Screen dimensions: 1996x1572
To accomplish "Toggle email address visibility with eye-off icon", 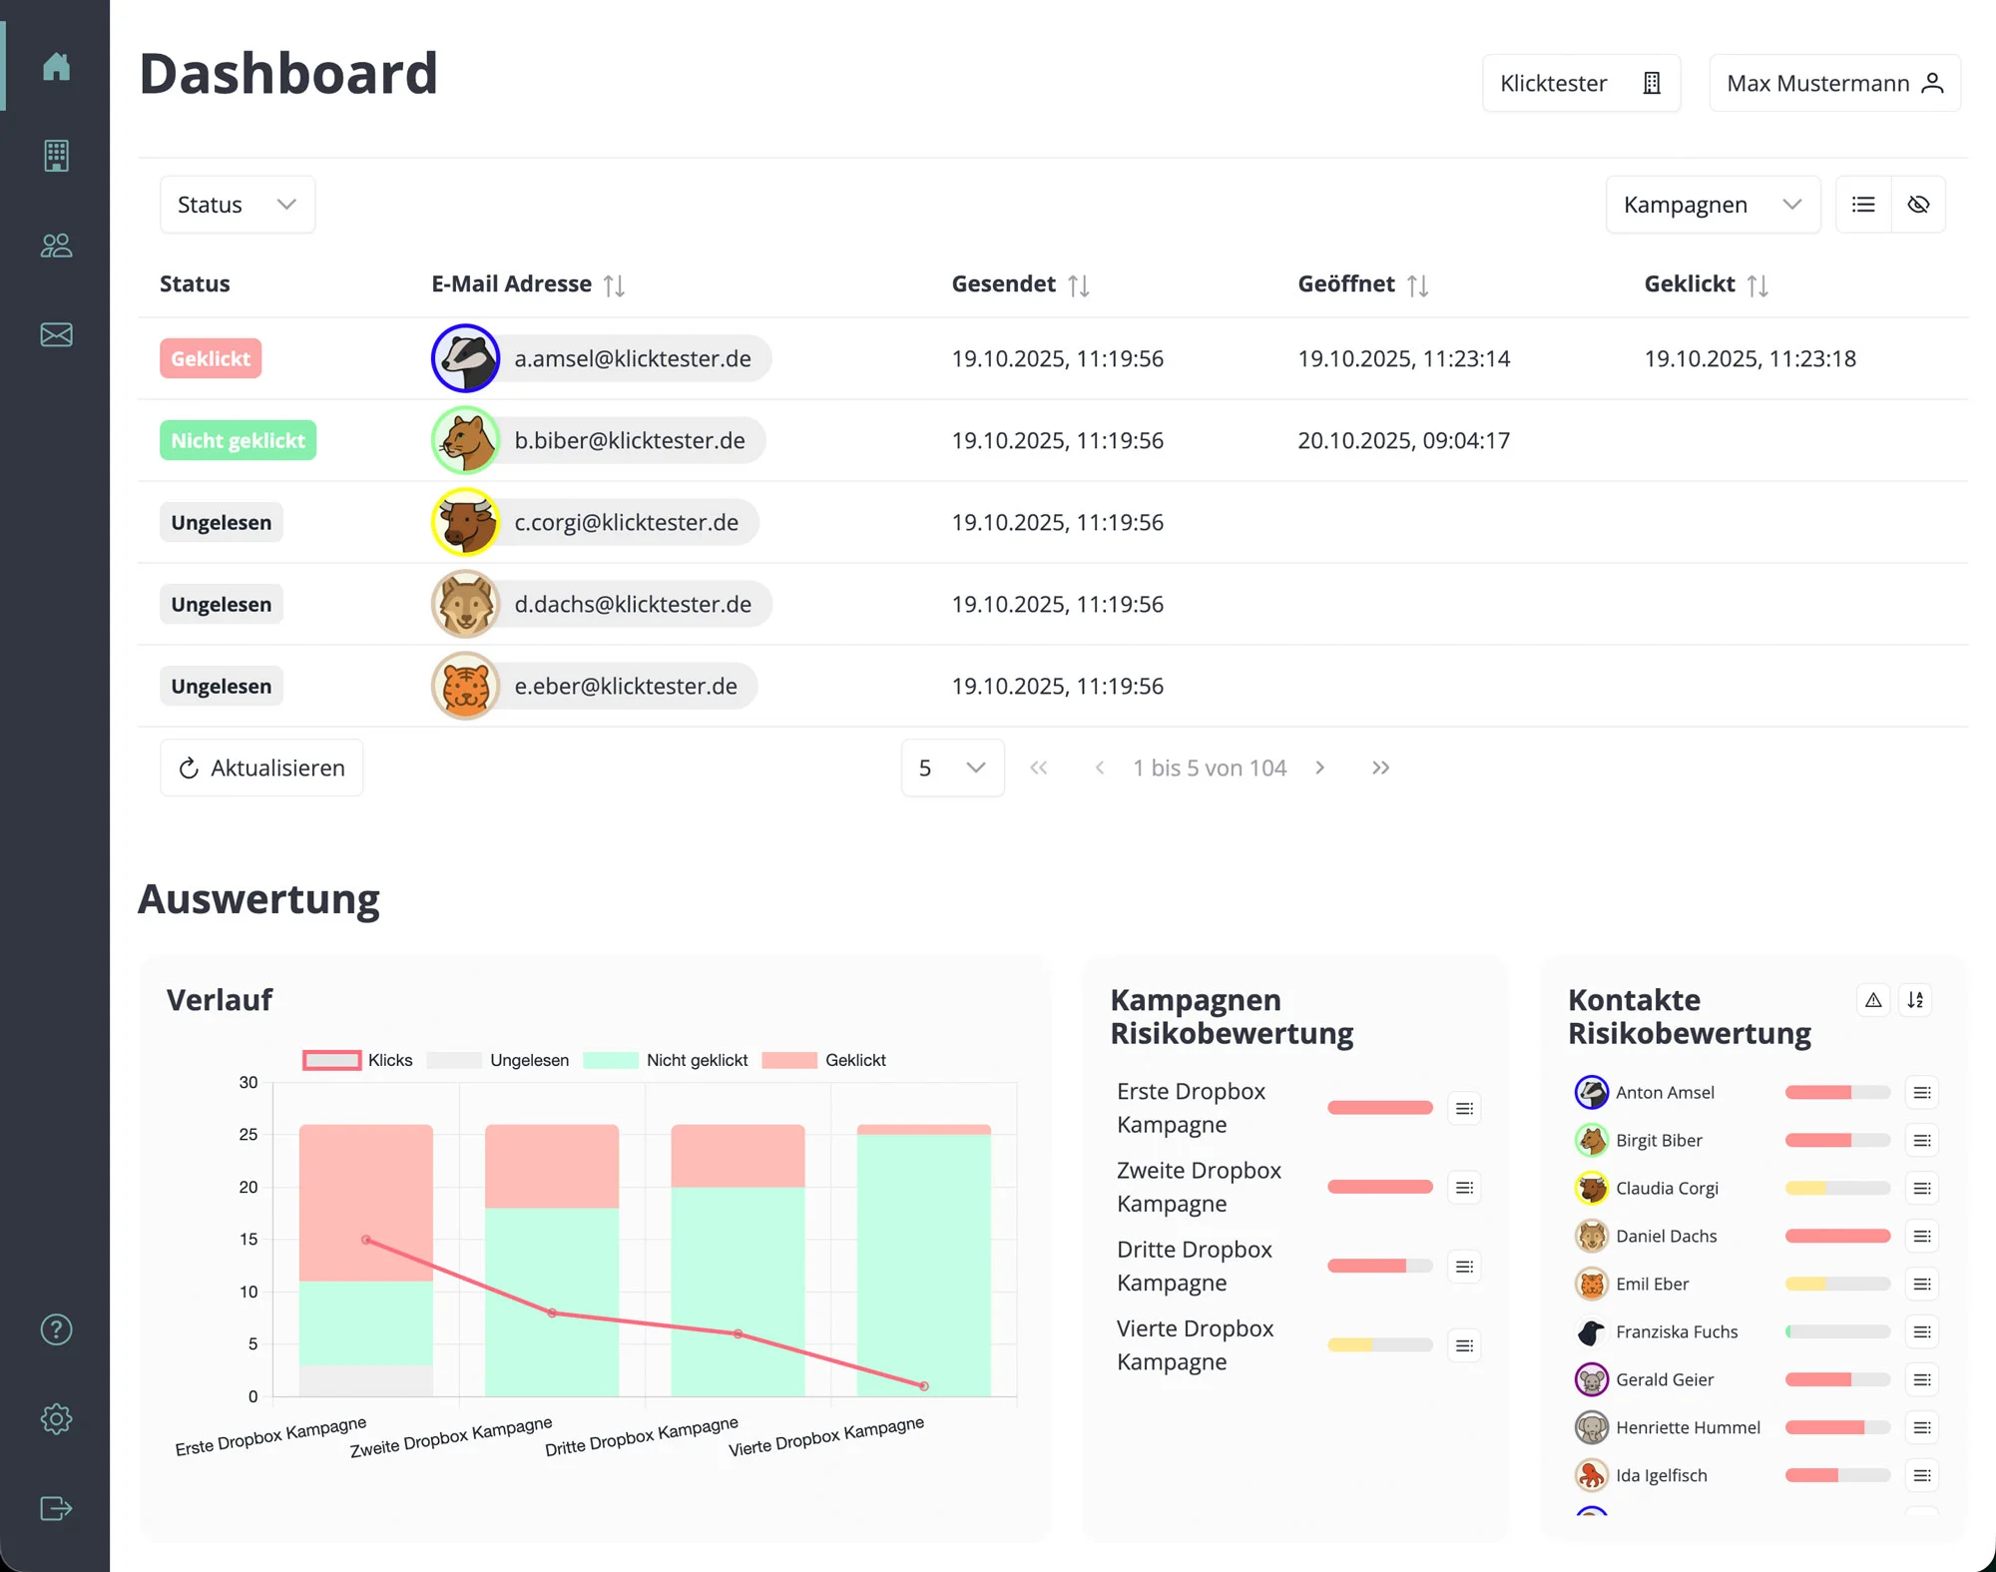I will [1919, 204].
